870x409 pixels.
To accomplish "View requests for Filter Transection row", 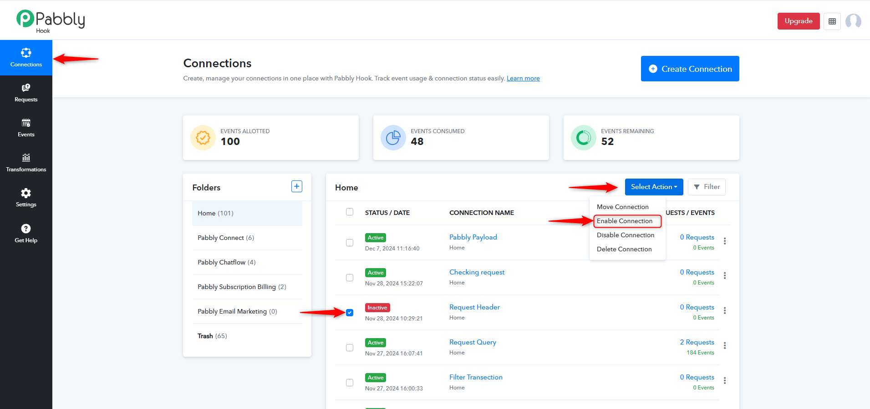I will 697,377.
